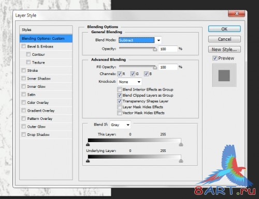
Task: Enable the Stroke effect checkbox
Action: tap(23, 70)
